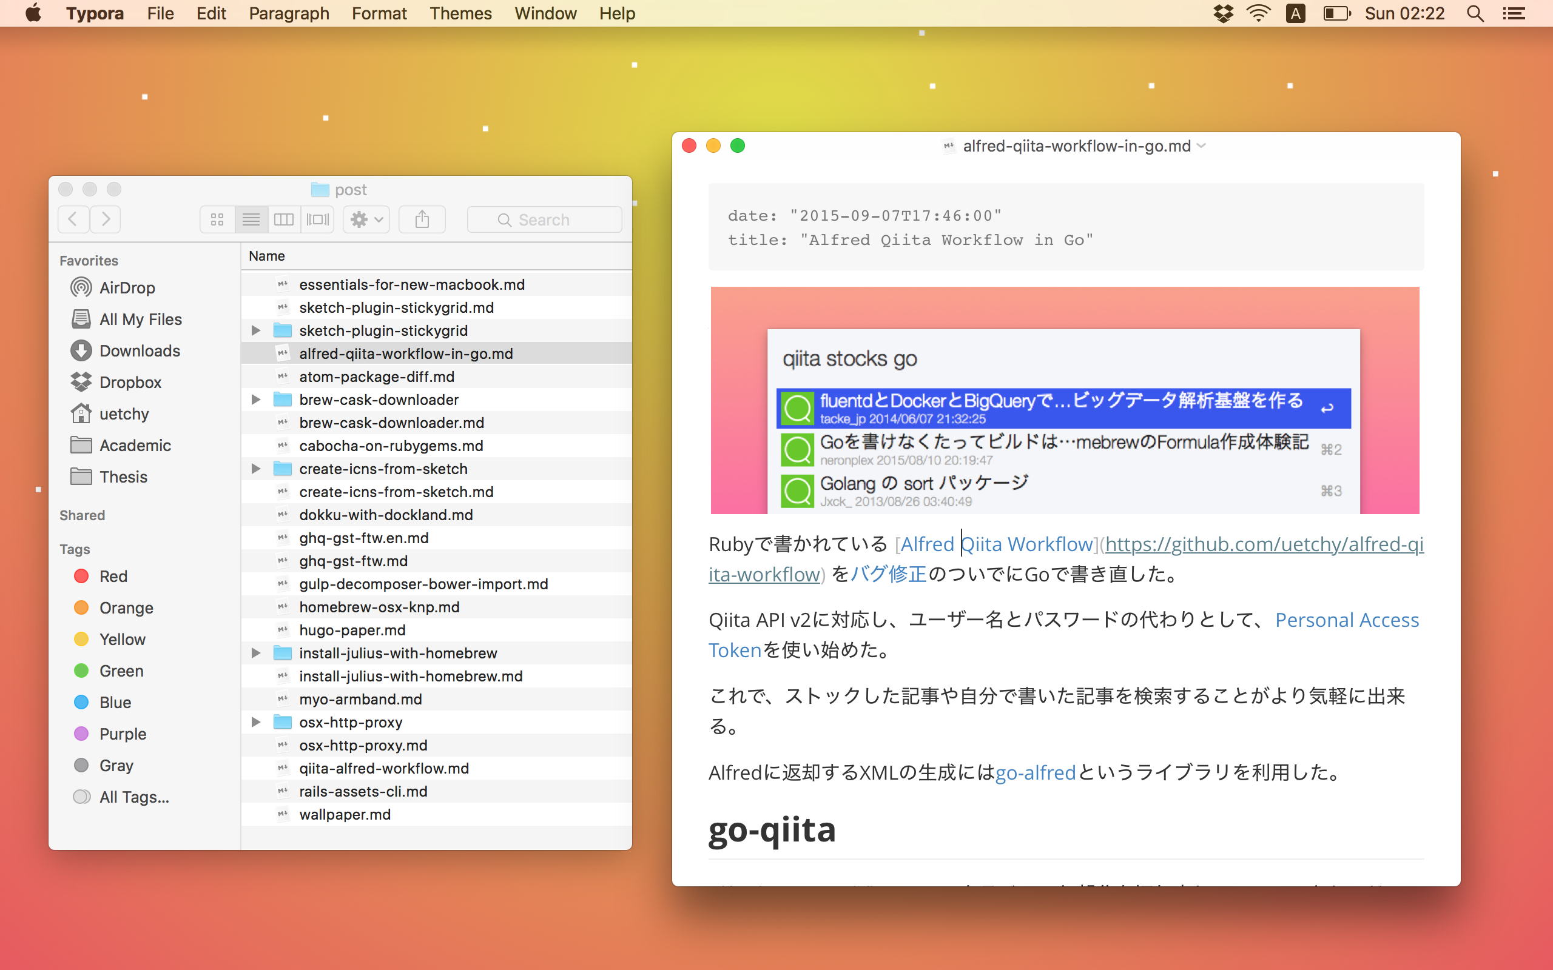Expand the sketch-plugin-stickygrid folder

click(255, 330)
